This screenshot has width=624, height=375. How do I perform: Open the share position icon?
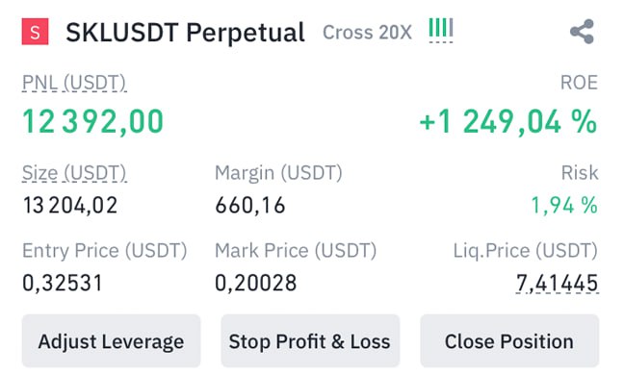(x=582, y=32)
